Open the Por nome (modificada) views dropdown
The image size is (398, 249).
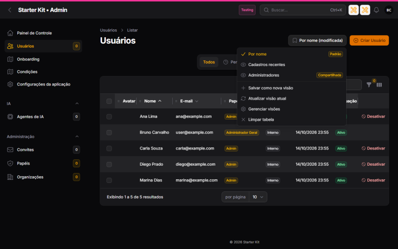(317, 40)
